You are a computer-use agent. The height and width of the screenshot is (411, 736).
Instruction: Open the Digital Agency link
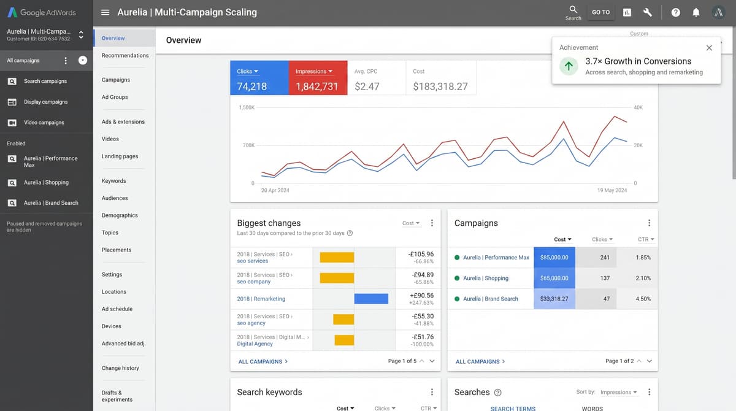[255, 344]
